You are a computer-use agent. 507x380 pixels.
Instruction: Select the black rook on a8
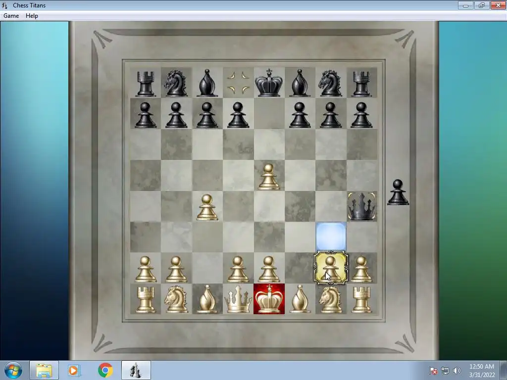145,84
